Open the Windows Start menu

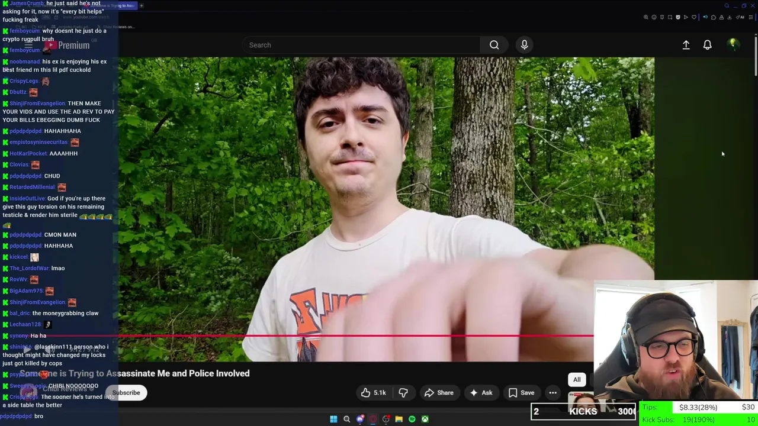click(x=333, y=419)
